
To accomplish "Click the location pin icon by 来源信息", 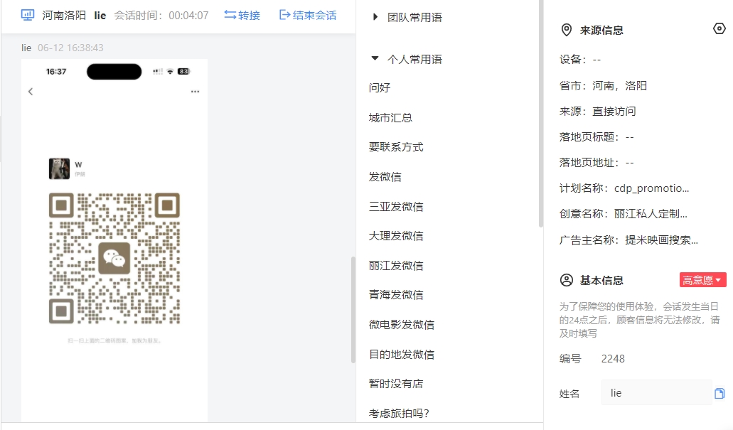I will click(x=566, y=30).
